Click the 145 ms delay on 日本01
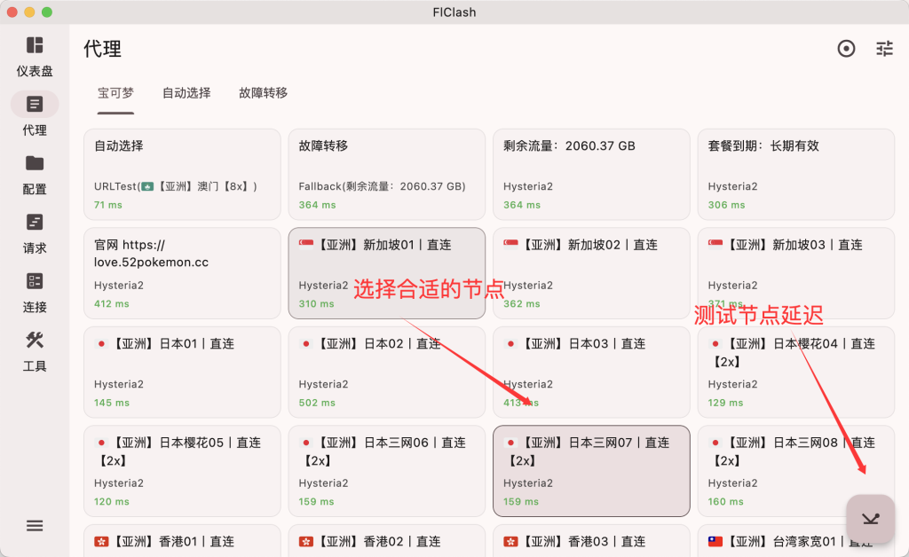 [112, 403]
